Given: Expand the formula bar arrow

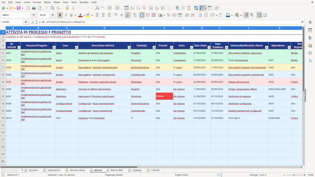Looking at the screenshot, I should tap(302, 22).
